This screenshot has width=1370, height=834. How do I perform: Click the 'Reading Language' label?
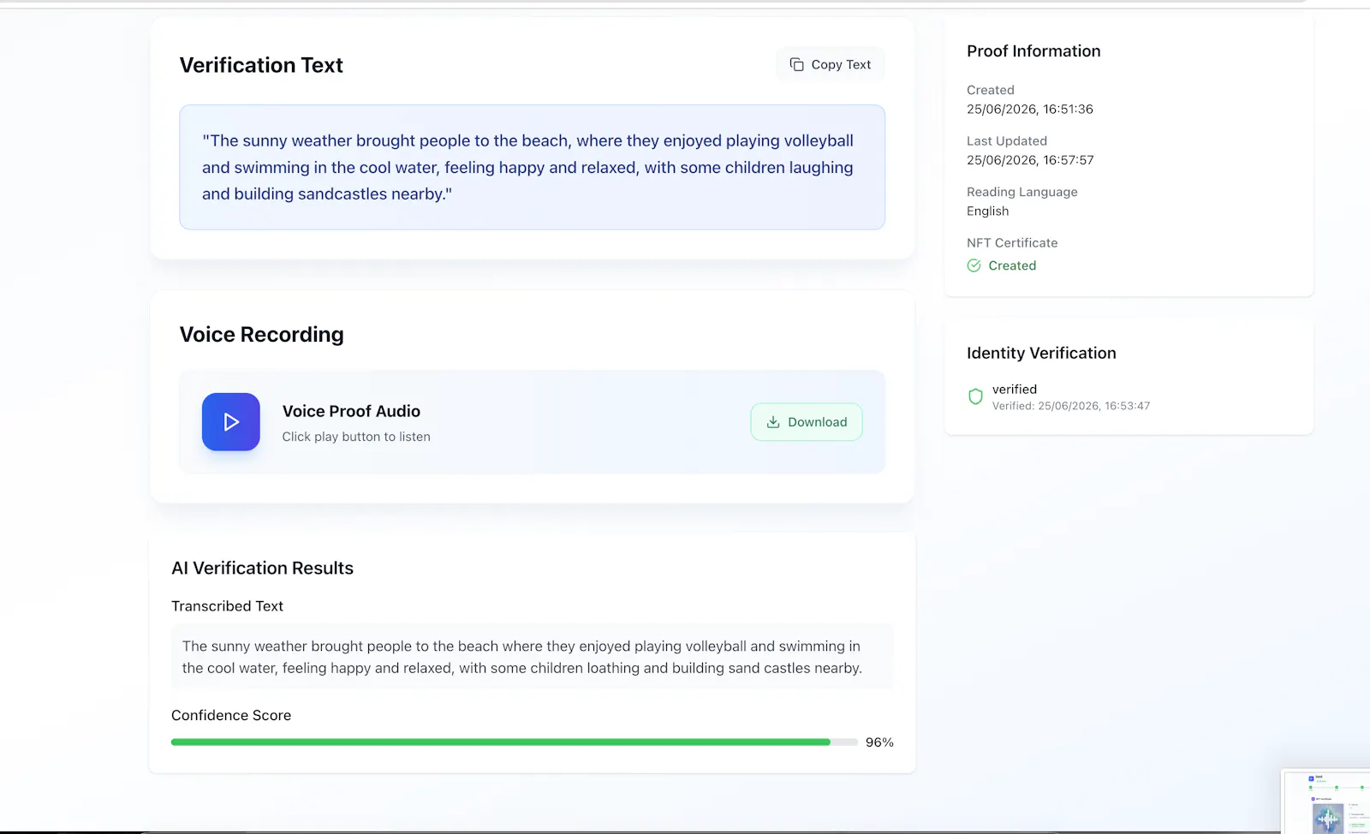point(1022,192)
